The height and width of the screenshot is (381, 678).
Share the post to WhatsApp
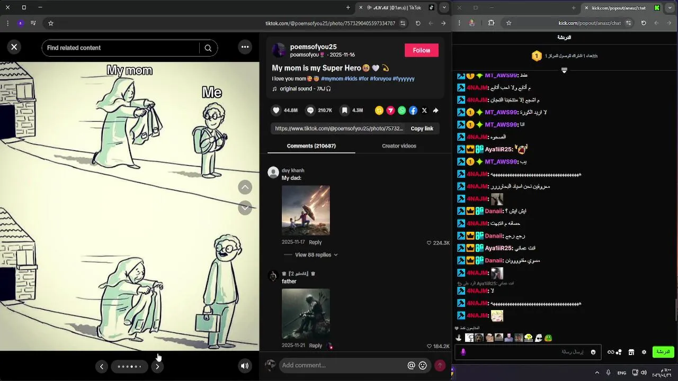click(402, 111)
